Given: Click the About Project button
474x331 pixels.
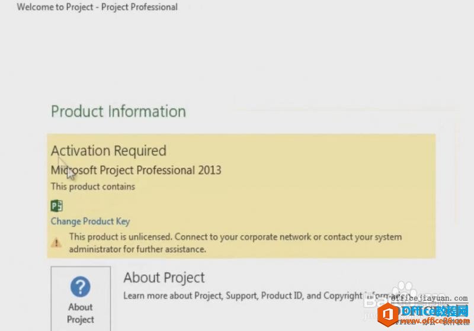Looking at the screenshot, I should pos(81,298).
